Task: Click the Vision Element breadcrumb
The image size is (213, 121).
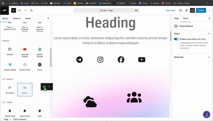Action: point(20,119)
